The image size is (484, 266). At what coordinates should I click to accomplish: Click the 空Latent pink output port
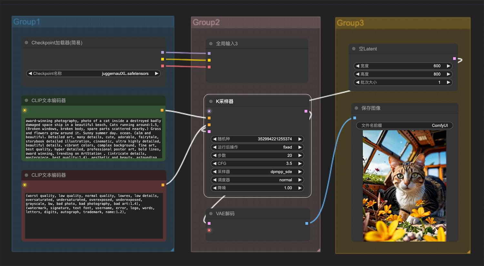tap(454, 58)
